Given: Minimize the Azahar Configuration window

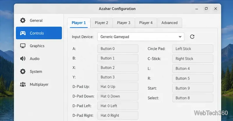Looking at the screenshot, I should (197, 9).
